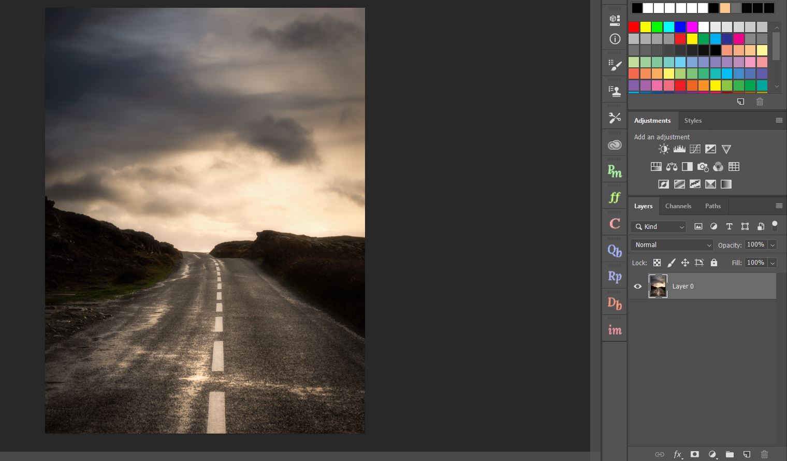Add a Gradient Map adjustment
This screenshot has height=461, width=787.
pos(726,184)
